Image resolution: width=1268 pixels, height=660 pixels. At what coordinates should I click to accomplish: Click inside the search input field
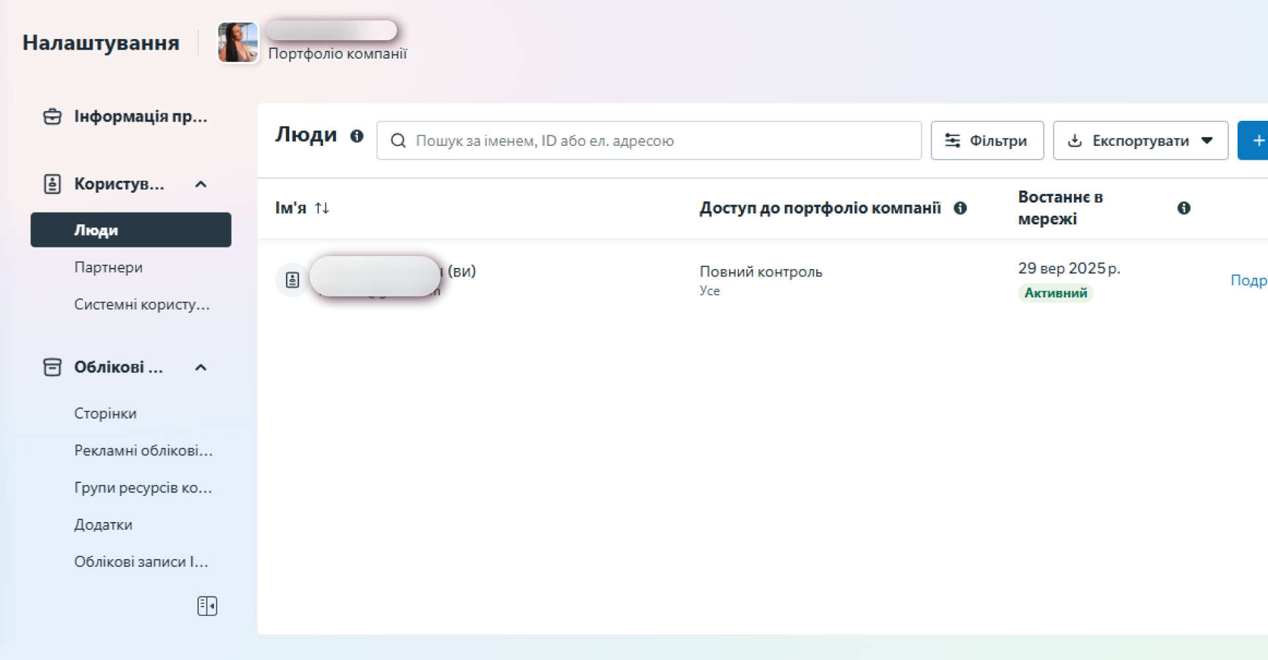coord(647,140)
